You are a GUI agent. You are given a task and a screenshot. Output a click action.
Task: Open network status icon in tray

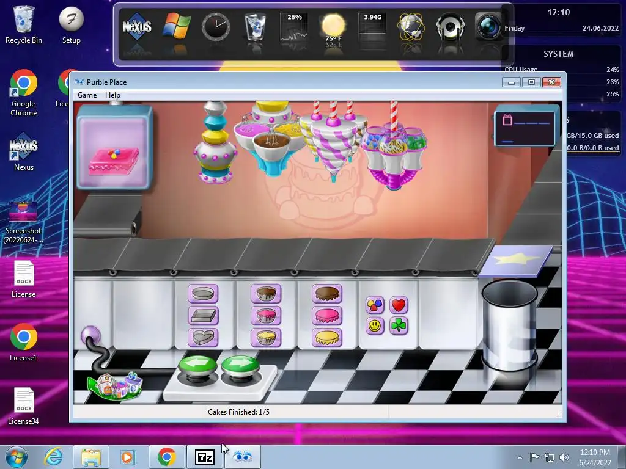point(550,457)
